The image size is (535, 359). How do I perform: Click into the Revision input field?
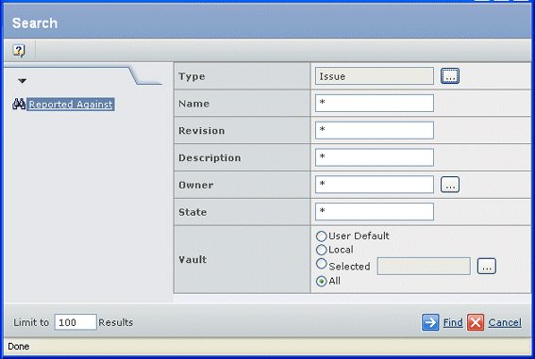coord(375,130)
